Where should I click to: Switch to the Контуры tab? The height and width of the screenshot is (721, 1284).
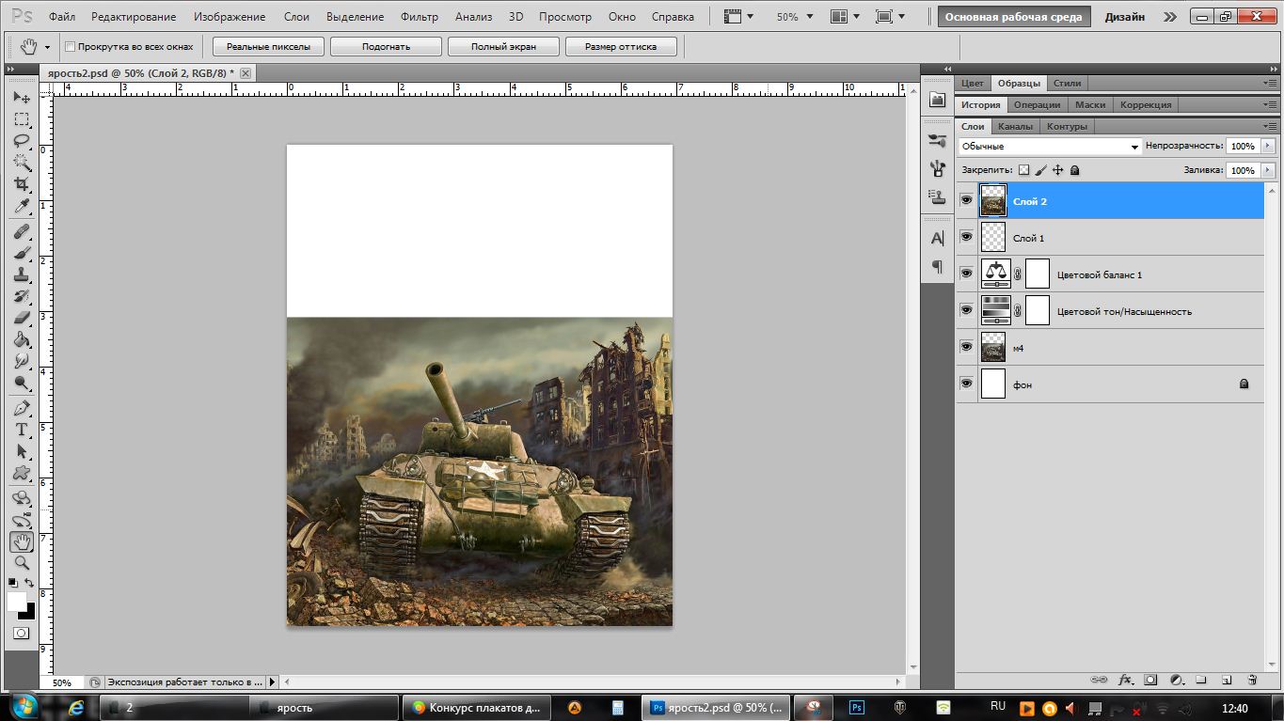1067,126
